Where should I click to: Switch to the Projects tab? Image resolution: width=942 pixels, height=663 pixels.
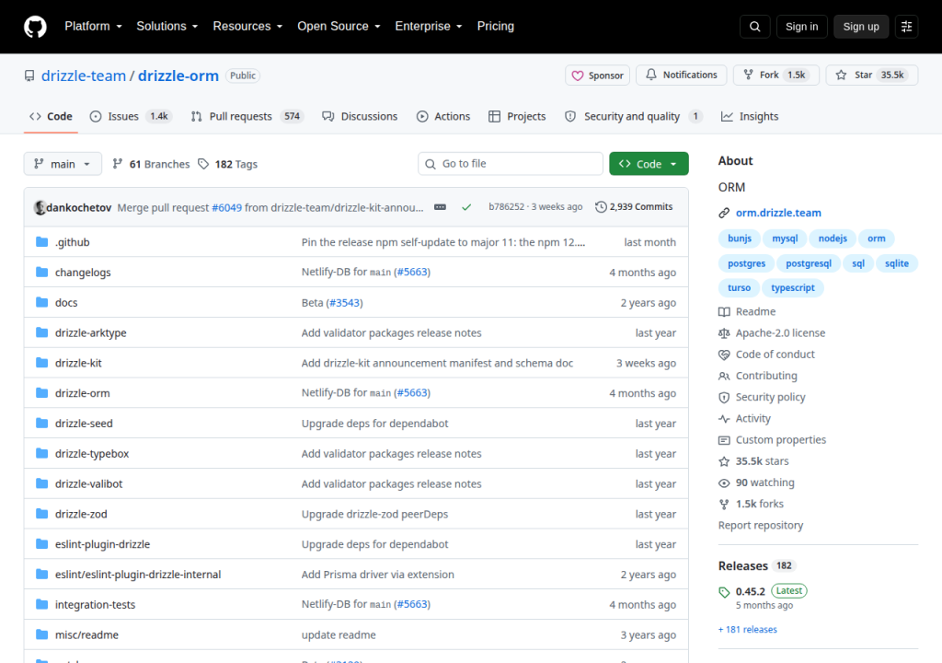pyautogui.click(x=517, y=116)
